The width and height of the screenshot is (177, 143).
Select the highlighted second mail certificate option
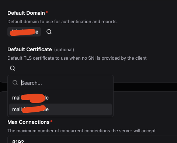60,109
